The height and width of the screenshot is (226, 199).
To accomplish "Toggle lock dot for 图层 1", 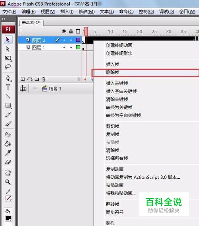I will (x=71, y=47).
